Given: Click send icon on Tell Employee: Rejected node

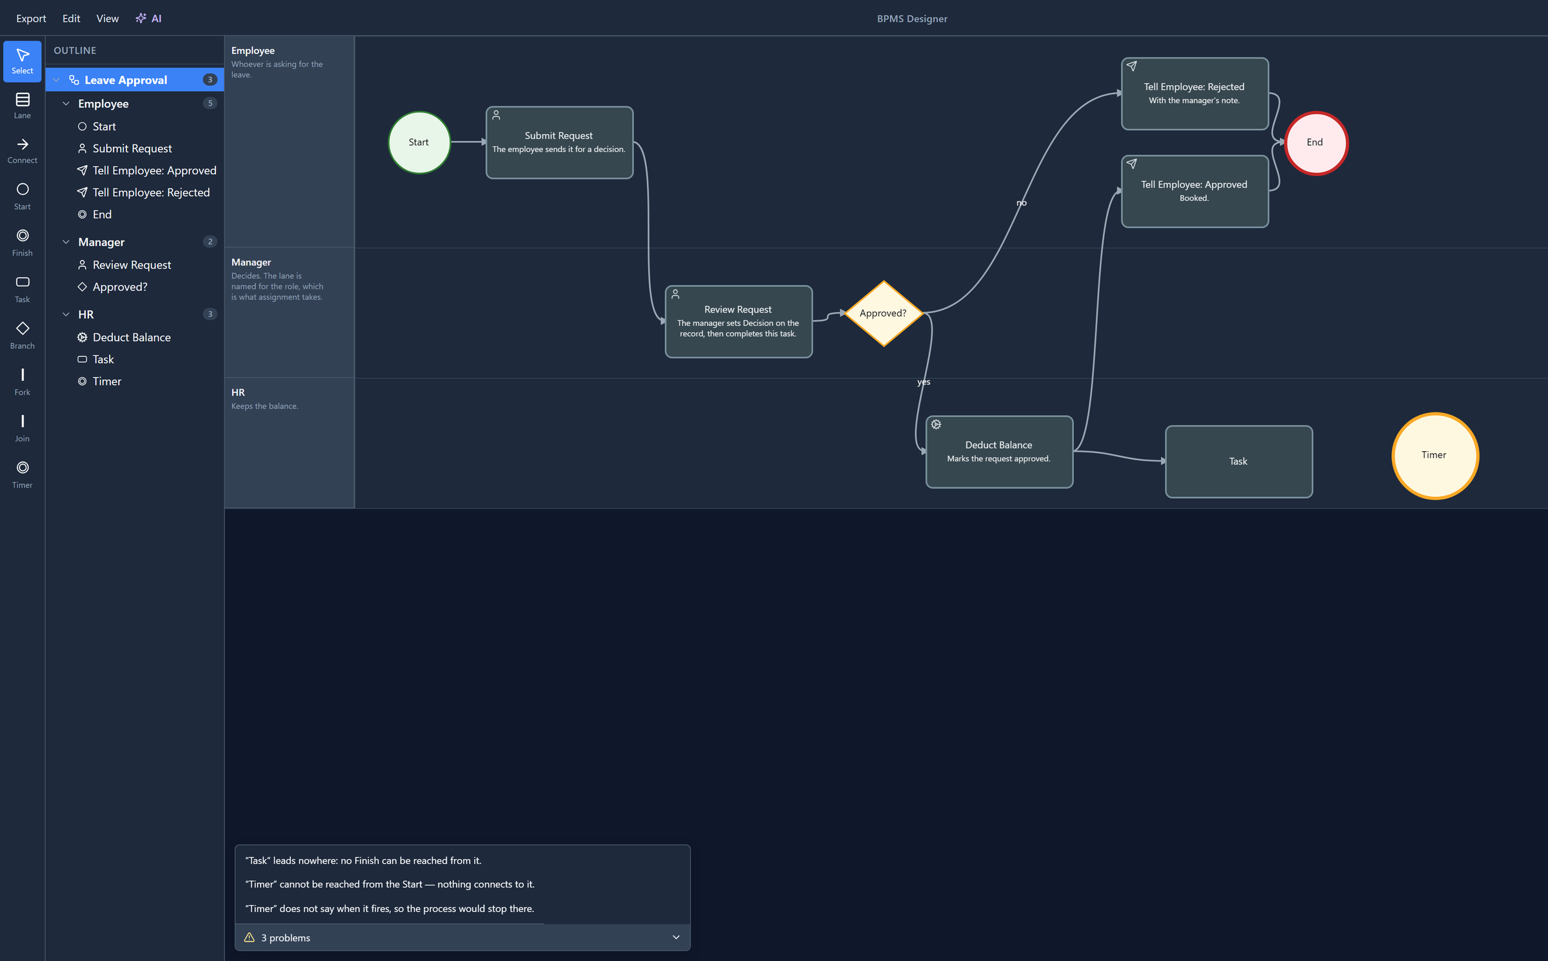Looking at the screenshot, I should point(1132,66).
